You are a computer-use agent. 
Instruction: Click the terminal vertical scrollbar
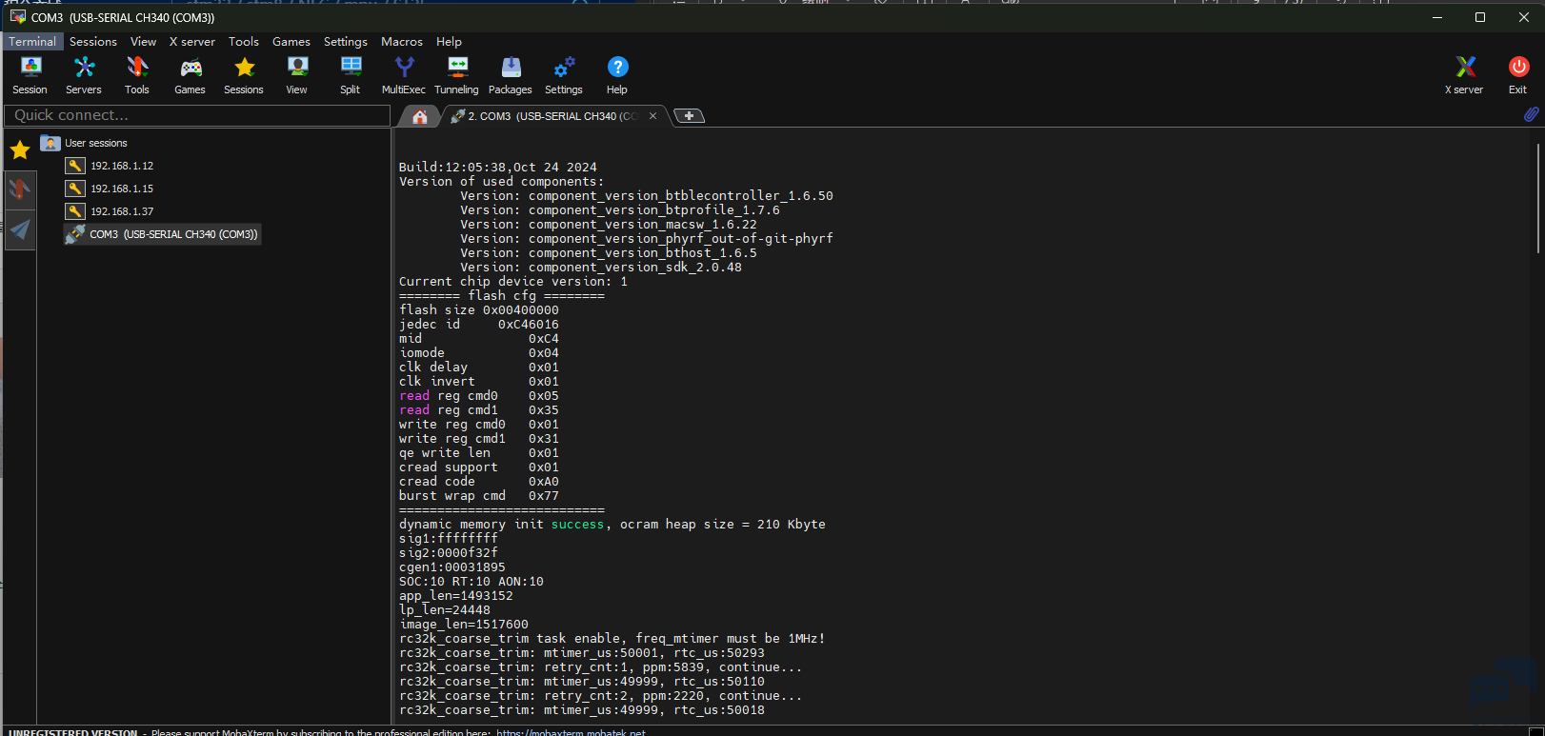click(1537, 198)
